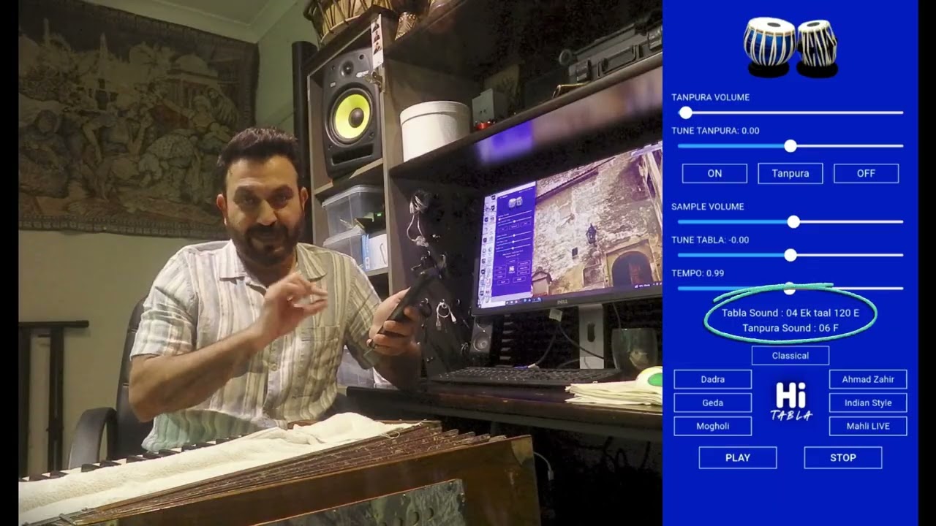Turn the tanpura ON
936x526 pixels.
(714, 173)
